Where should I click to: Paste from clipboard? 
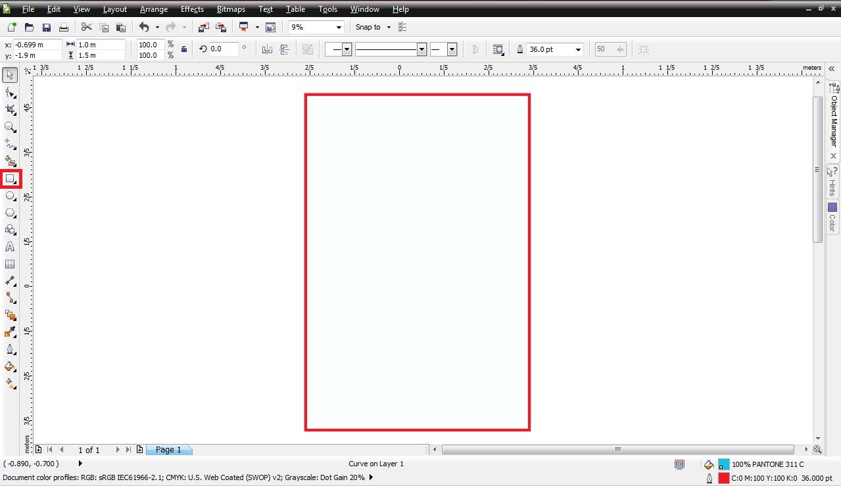(x=121, y=27)
